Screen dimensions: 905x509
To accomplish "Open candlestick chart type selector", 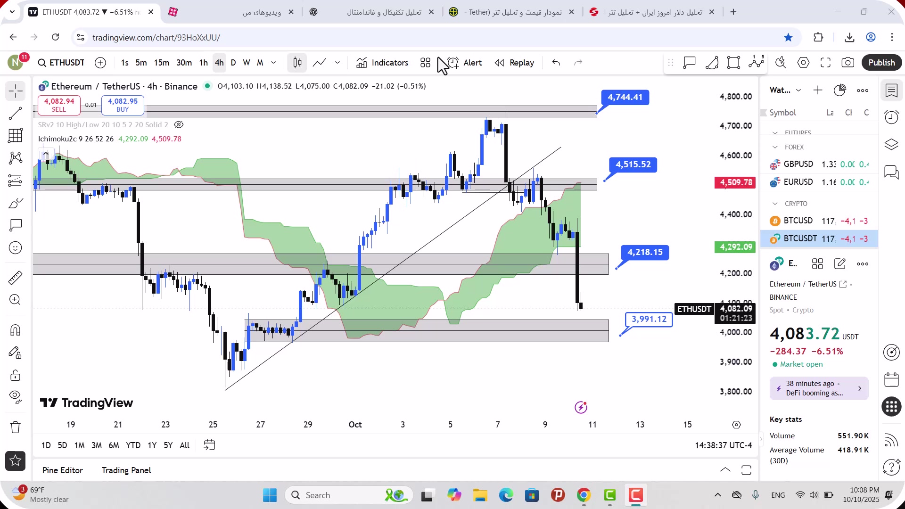I will [x=297, y=63].
